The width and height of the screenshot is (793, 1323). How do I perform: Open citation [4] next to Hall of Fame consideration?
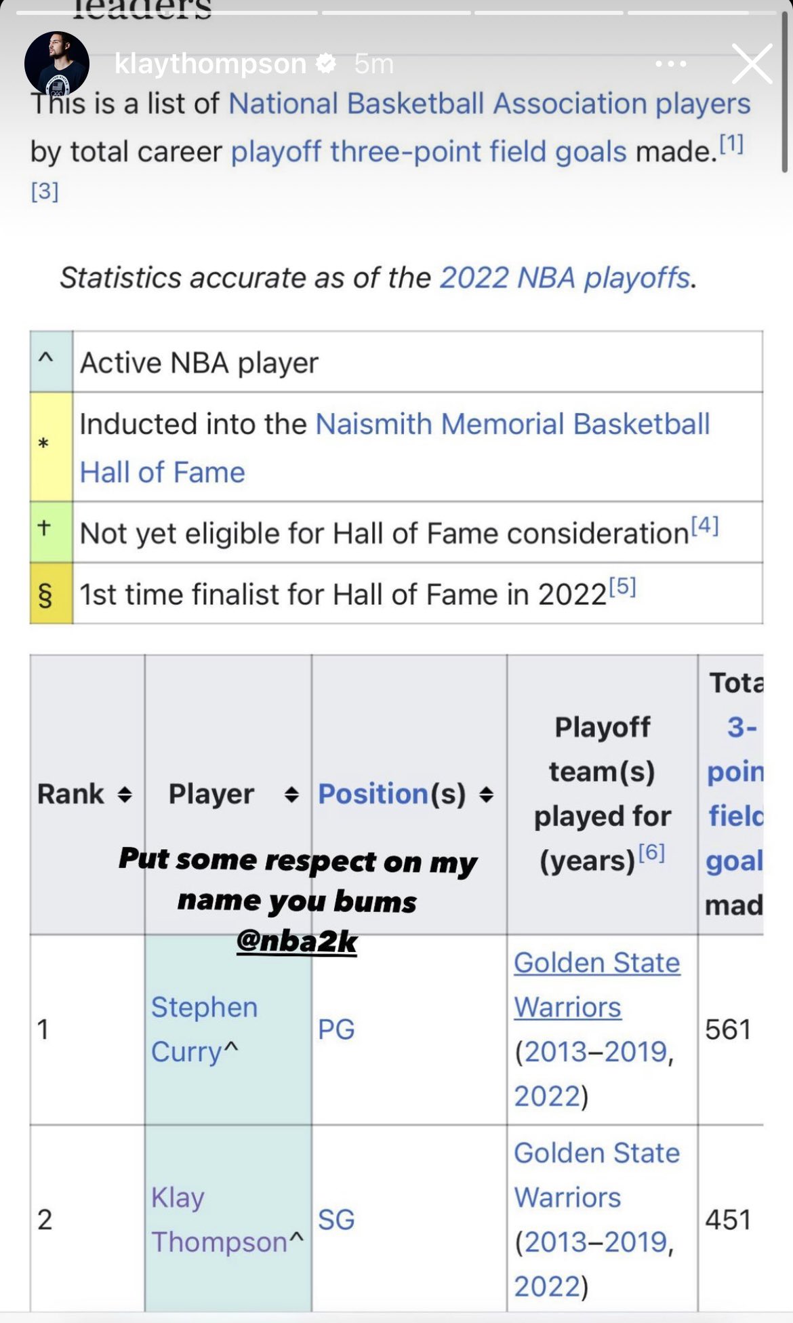click(x=705, y=525)
